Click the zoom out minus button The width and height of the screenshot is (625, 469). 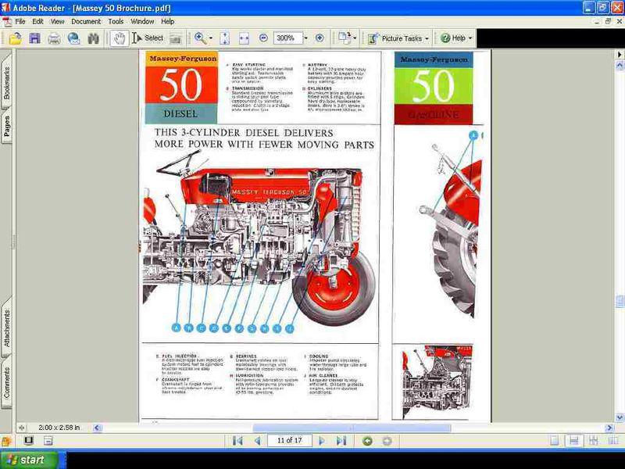[263, 38]
